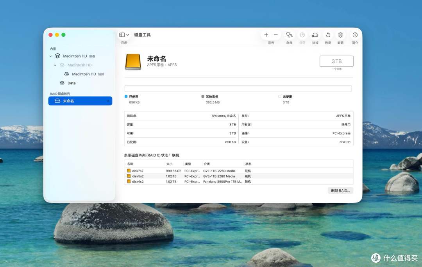Click the disk7s2 orange disk icon
The height and width of the screenshot is (267, 422).
tap(129, 171)
